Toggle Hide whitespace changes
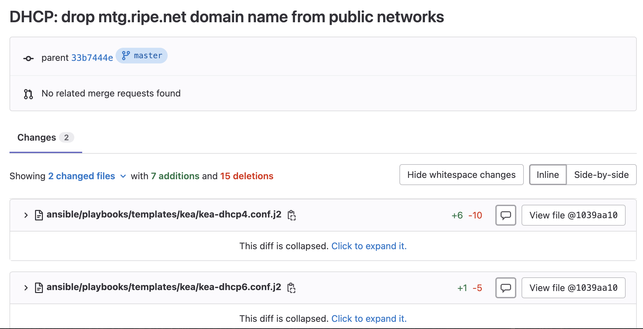The height and width of the screenshot is (329, 643). pyautogui.click(x=461, y=175)
